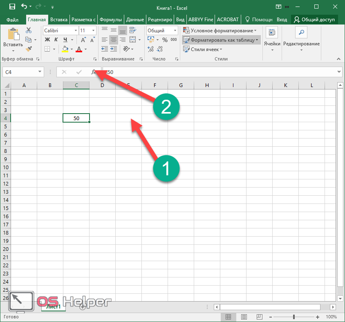The width and height of the screenshot is (345, 322).
Task: Click Форматировать как таблицу button
Action: 221,40
